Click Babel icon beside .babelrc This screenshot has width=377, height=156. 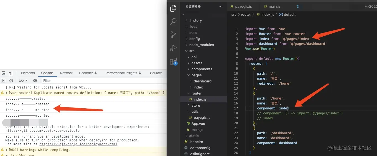tap(186, 142)
